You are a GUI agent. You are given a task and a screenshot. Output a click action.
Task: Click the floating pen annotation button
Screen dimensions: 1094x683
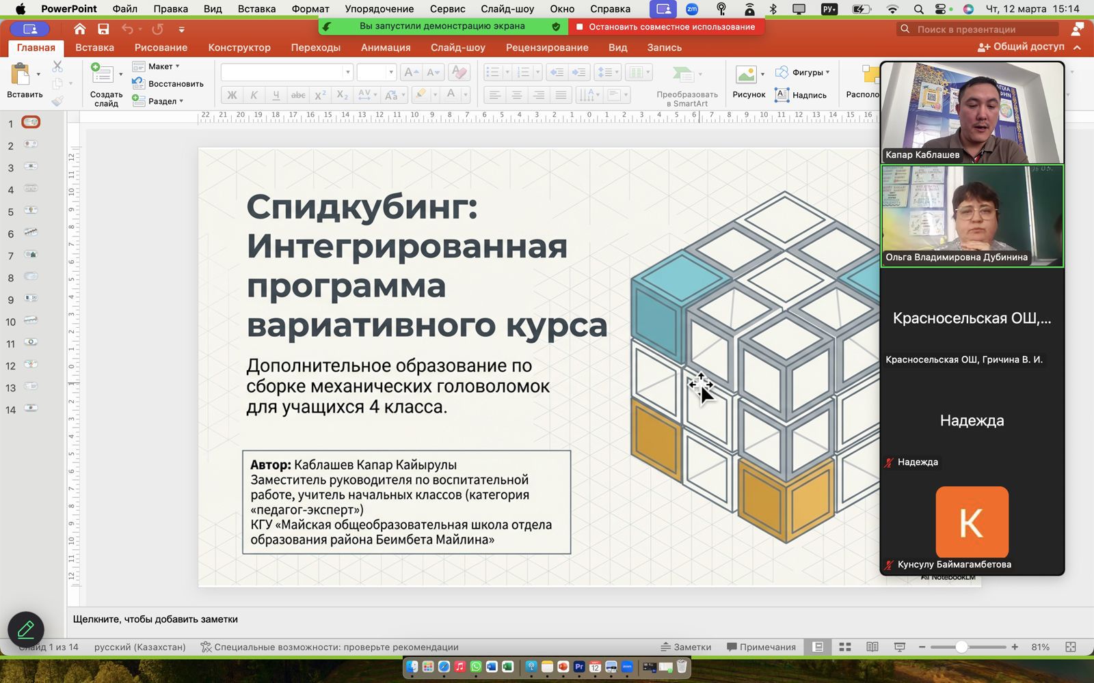[x=26, y=629]
